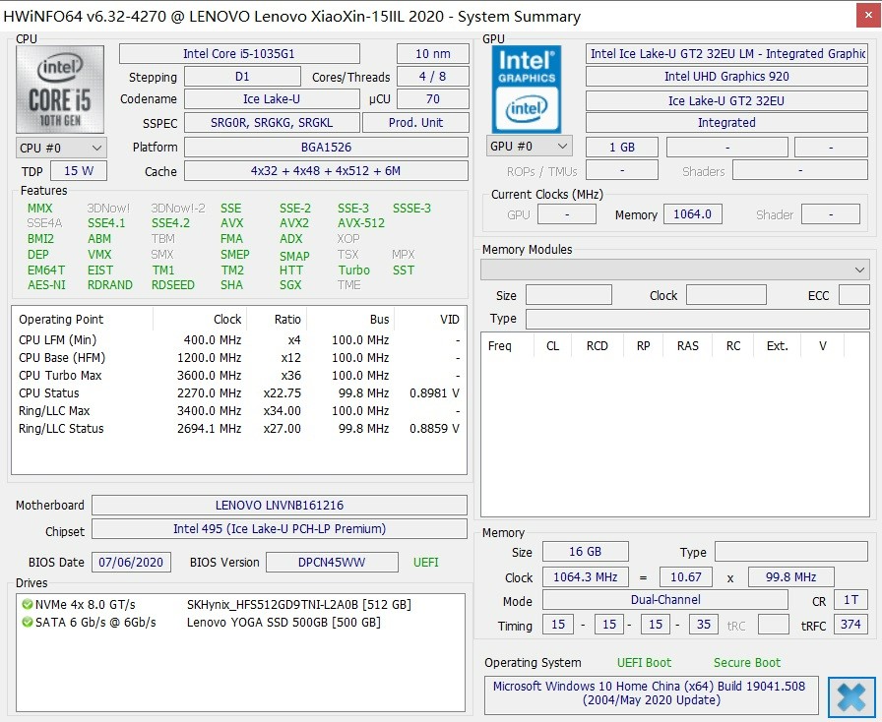882x722 pixels.
Task: Click the BIOS Date 07/06/2020 field
Action: coord(131,563)
